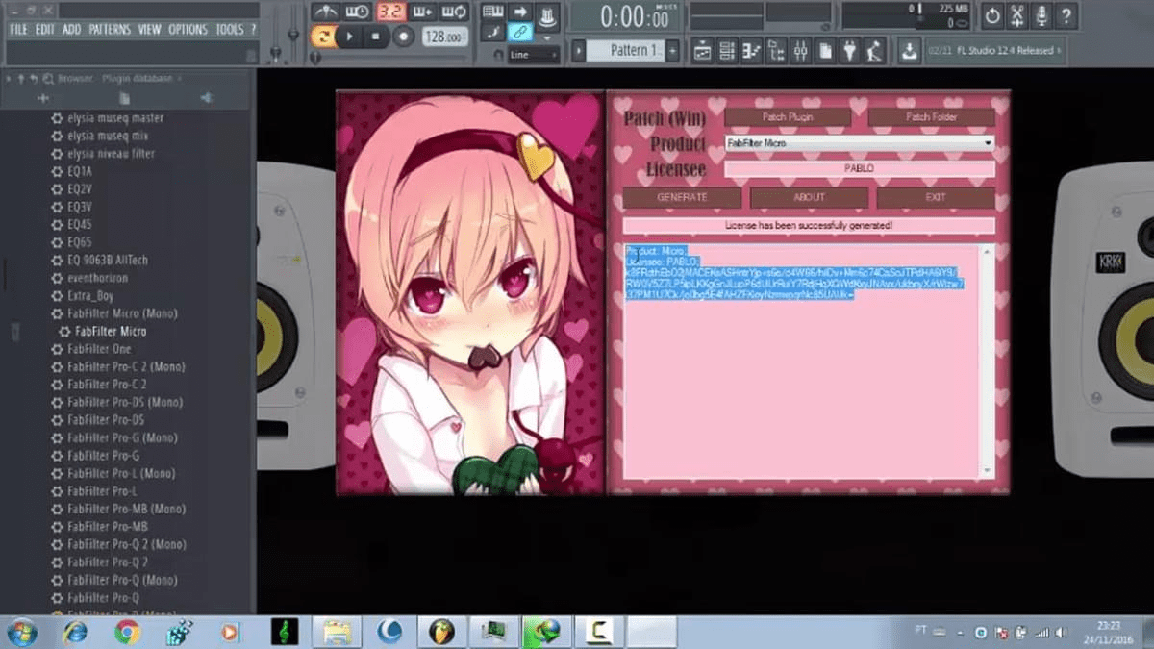The image size is (1154, 649).
Task: Toggle the metronome
Action: point(327,12)
